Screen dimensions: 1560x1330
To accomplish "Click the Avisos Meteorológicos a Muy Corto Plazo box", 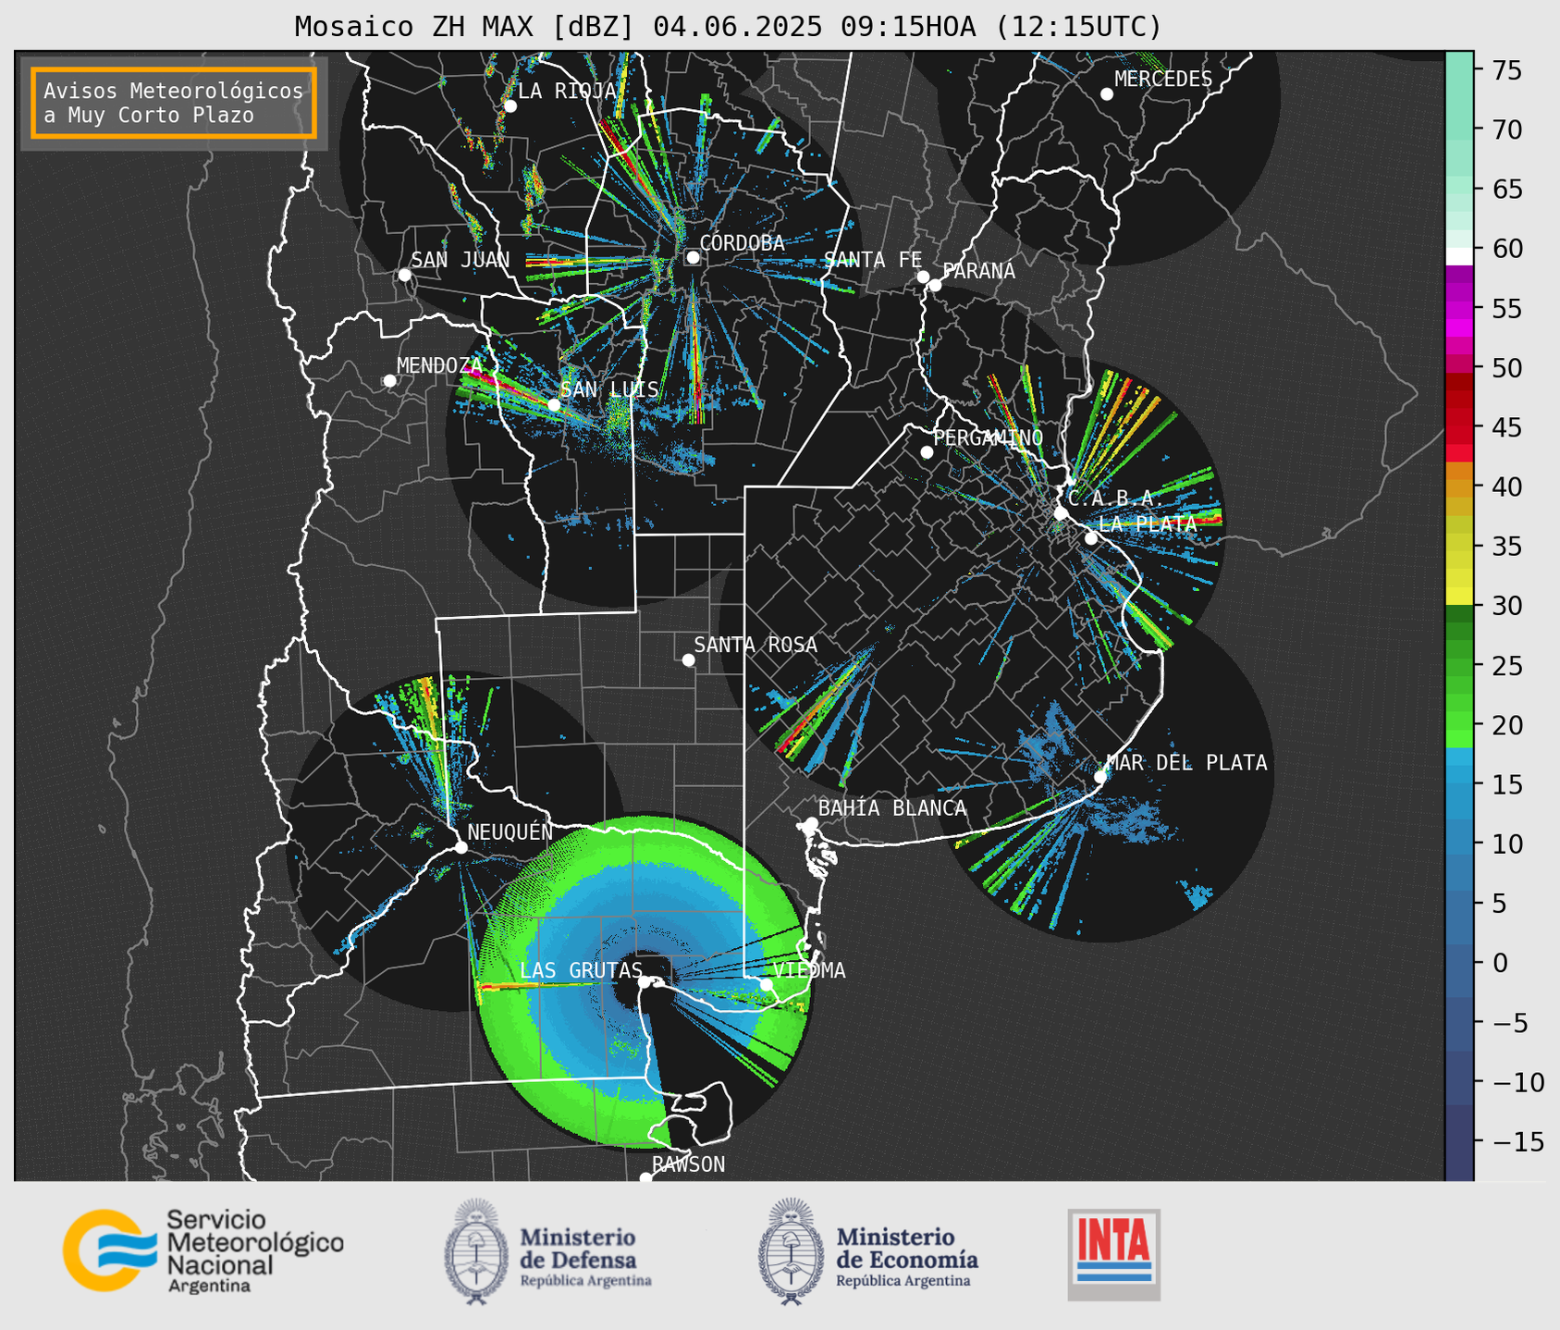I will click(174, 103).
